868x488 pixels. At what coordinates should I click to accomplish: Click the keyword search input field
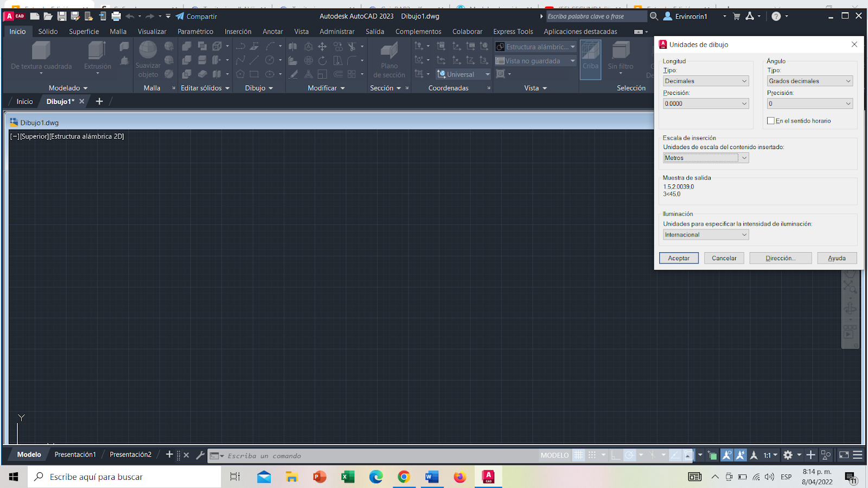[596, 16]
